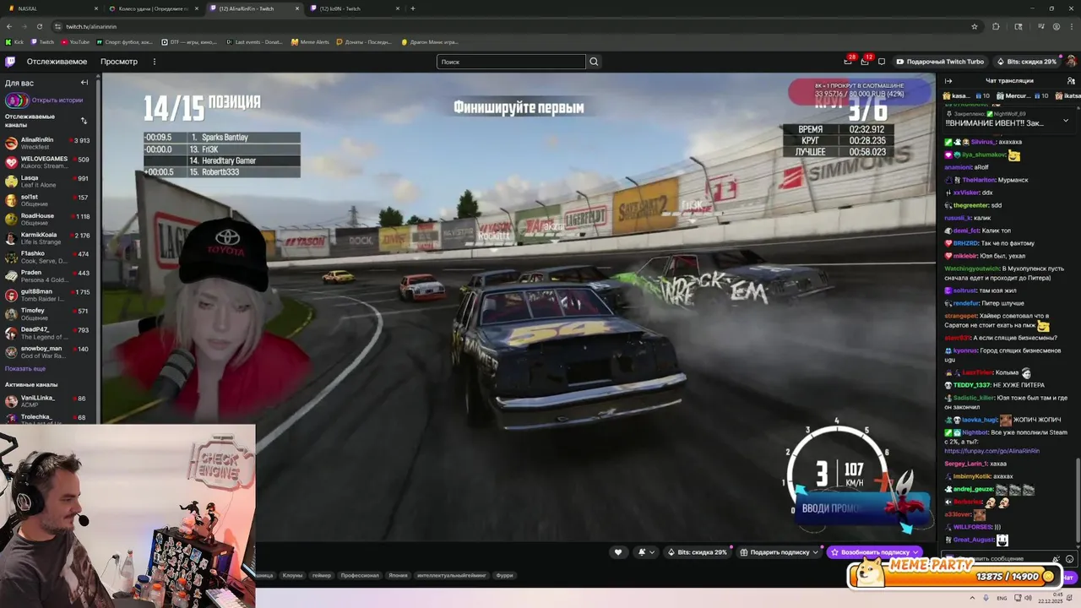Image resolution: width=1081 pixels, height=608 pixels.
Task: Open Просмотр navigation item
Action: tap(119, 62)
